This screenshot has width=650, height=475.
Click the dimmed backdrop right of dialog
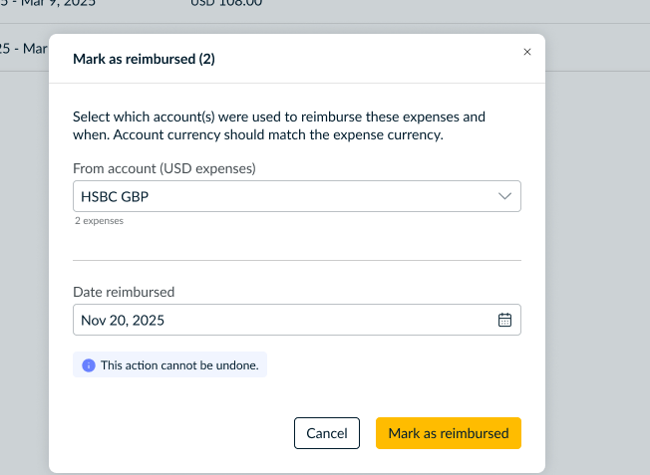(597, 249)
